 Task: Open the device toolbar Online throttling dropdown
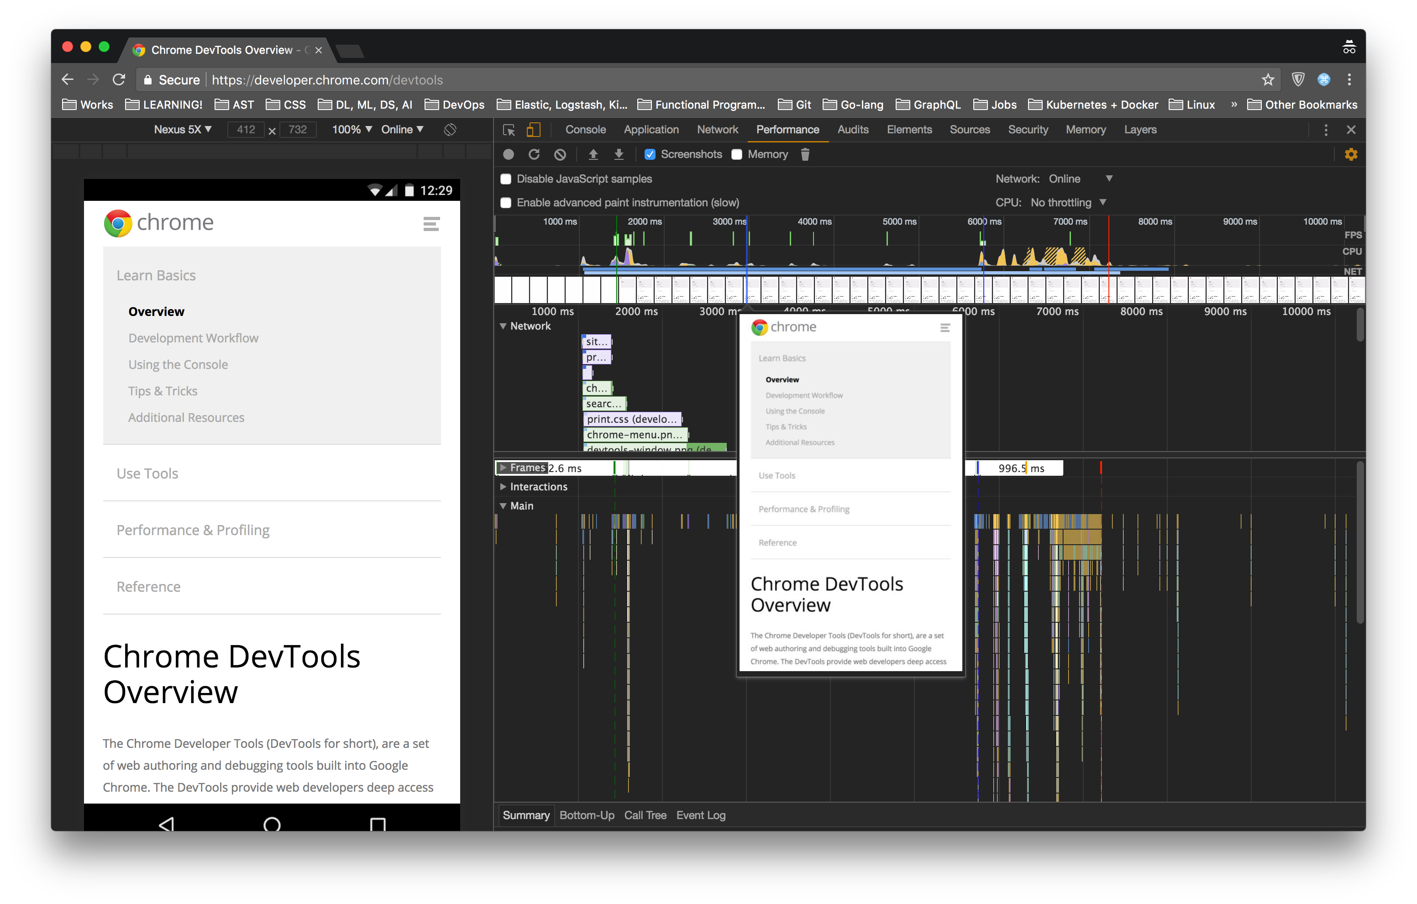pos(402,130)
